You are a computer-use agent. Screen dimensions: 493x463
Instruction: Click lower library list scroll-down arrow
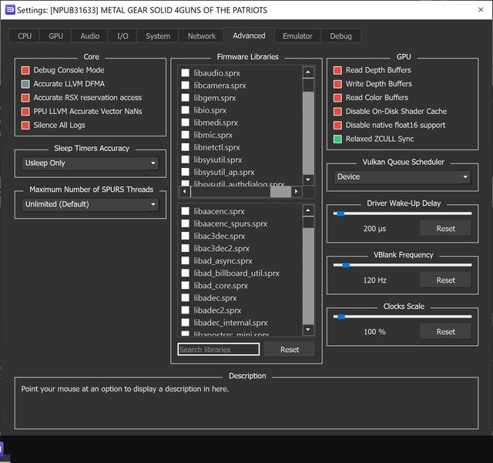click(x=308, y=330)
